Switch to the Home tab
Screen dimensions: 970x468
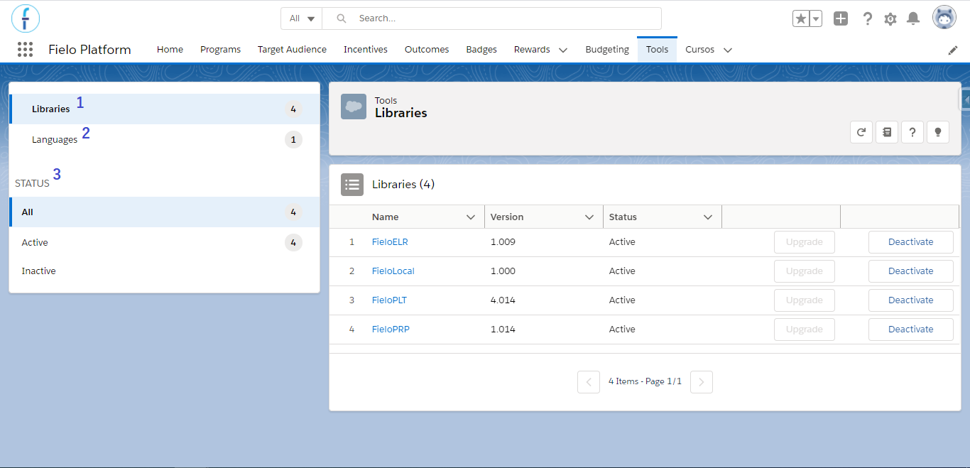click(170, 50)
